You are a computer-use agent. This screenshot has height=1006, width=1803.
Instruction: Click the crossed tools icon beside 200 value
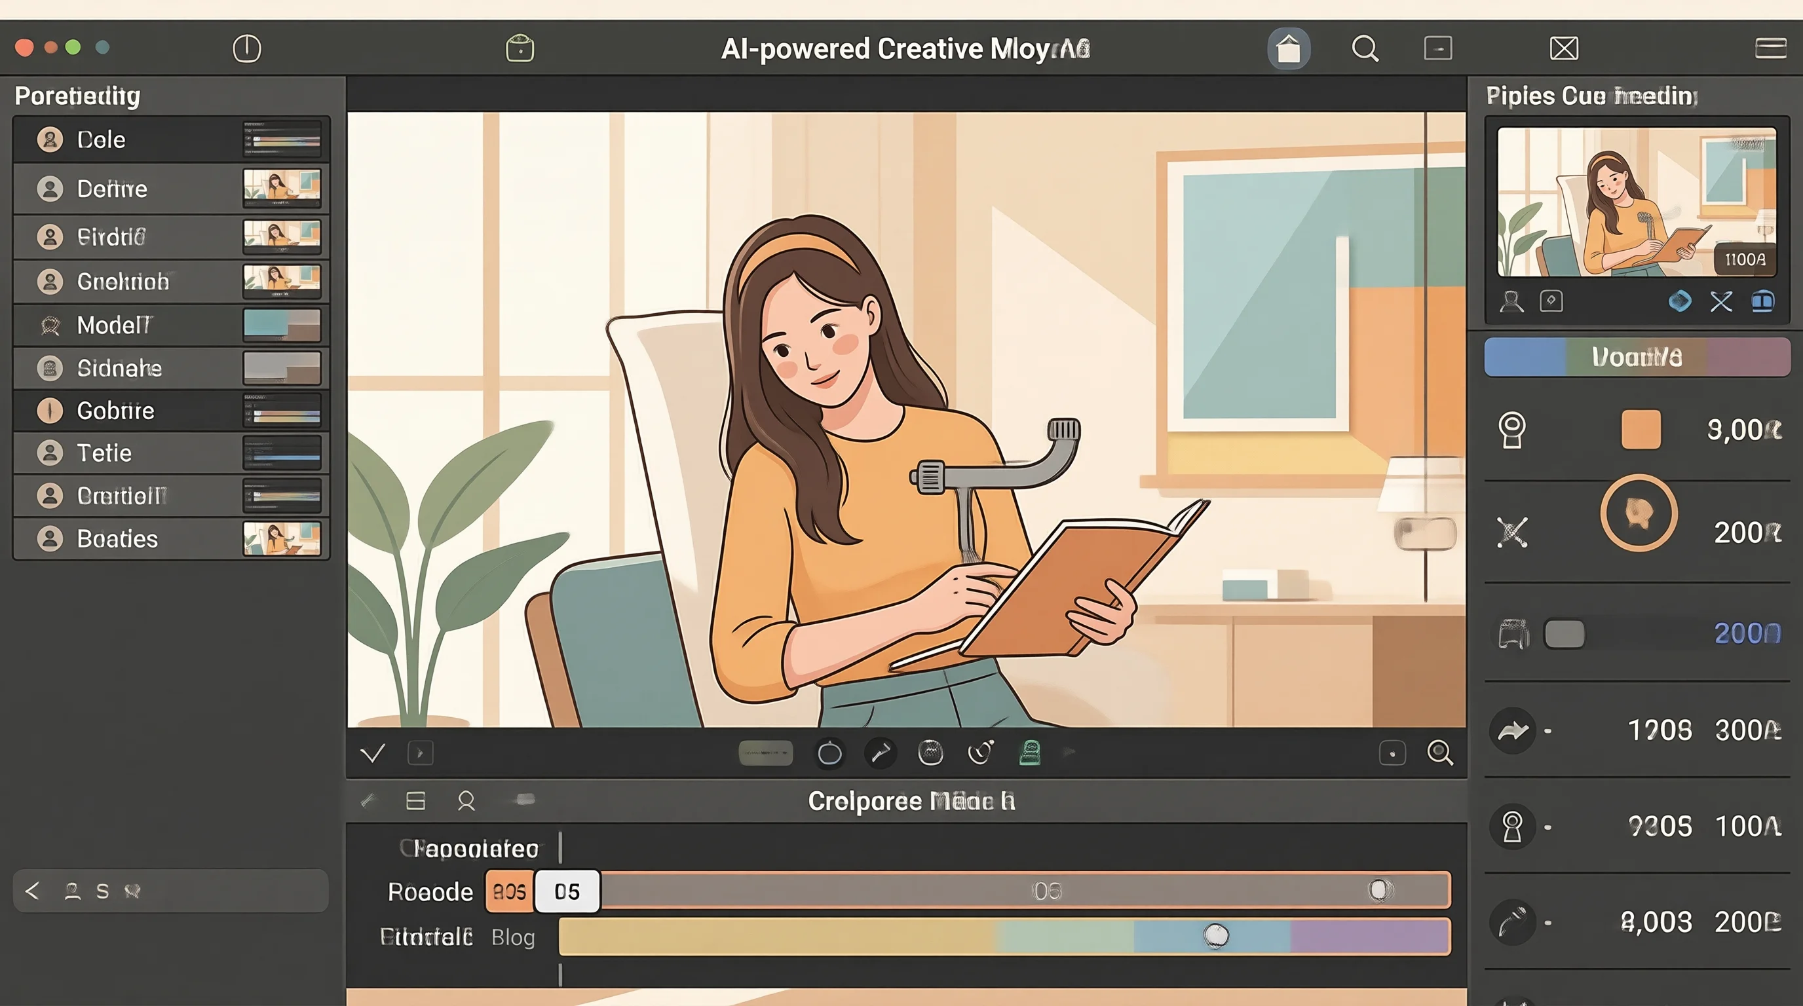point(1512,532)
